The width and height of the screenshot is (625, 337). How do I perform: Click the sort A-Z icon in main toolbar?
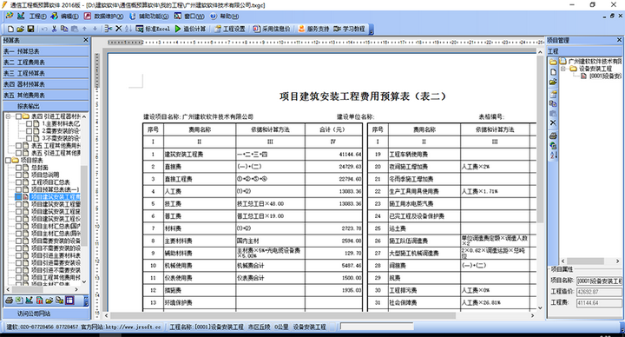pos(128,29)
